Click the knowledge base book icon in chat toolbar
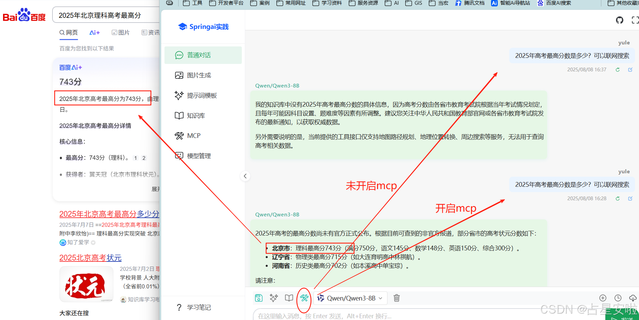Image resolution: width=639 pixels, height=320 pixels. (x=289, y=298)
